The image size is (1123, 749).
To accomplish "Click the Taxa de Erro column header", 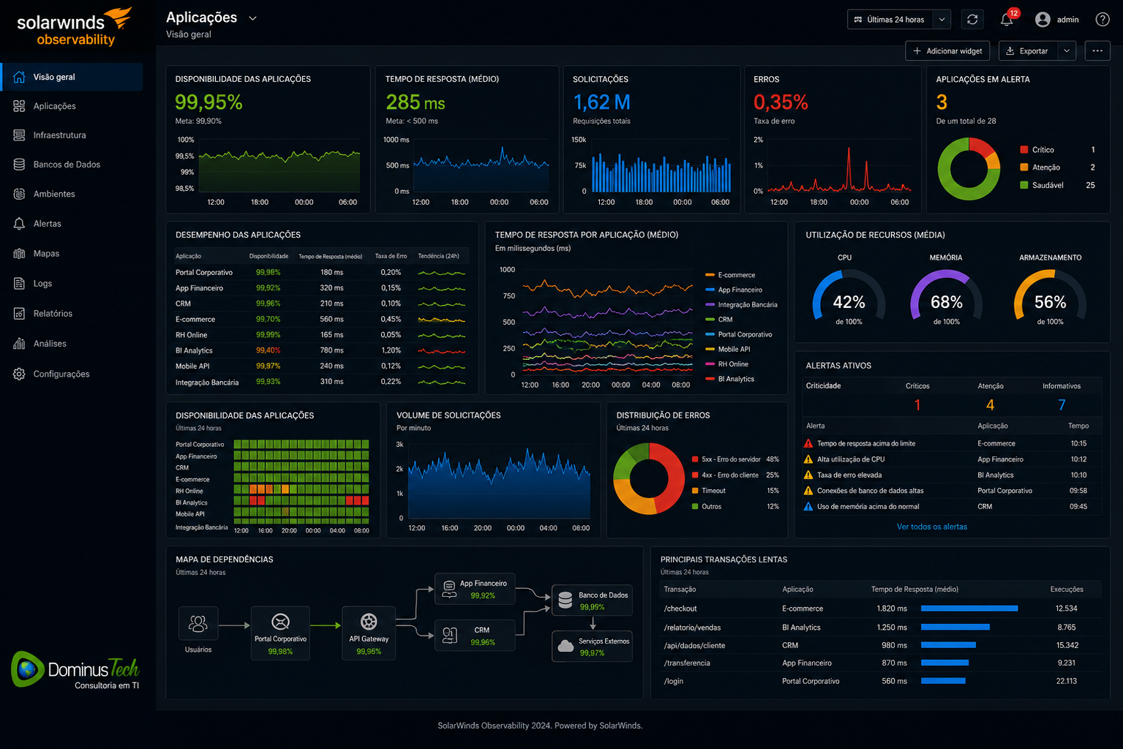I will coord(391,256).
